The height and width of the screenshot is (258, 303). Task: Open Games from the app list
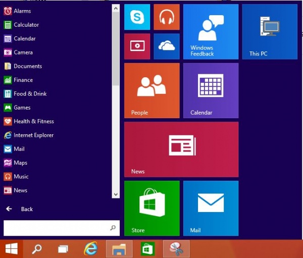click(17, 108)
